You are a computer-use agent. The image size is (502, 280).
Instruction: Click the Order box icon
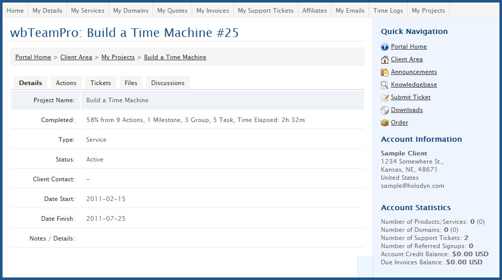(x=384, y=123)
